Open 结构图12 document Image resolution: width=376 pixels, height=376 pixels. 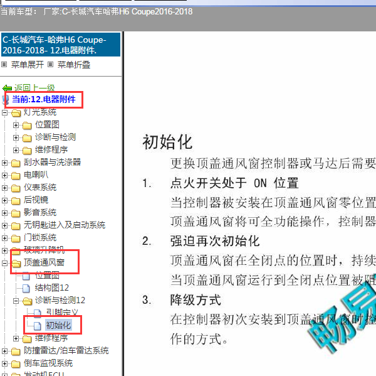coord(52,287)
